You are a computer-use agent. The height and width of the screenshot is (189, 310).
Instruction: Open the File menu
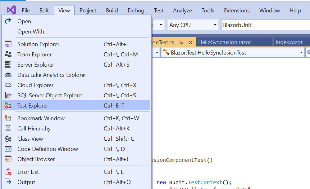pos(26,11)
